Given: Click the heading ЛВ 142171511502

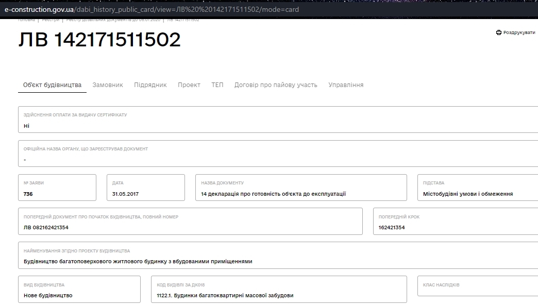Looking at the screenshot, I should (99, 40).
